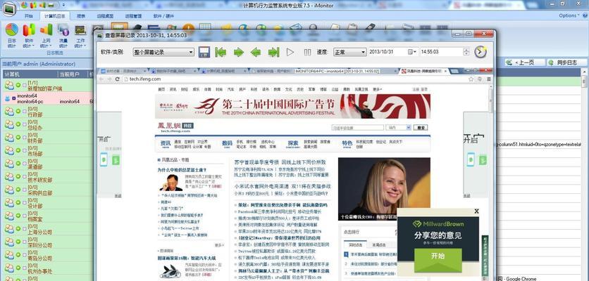The image size is (589, 281).
Task: Switch to the 开始 ribbon tab
Action: coord(29,16)
